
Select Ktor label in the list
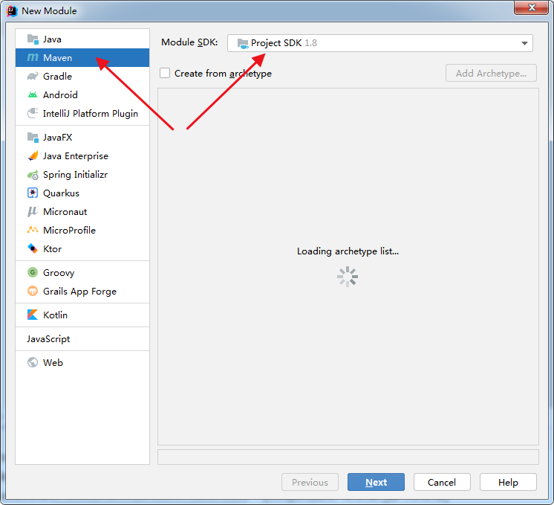click(x=52, y=249)
